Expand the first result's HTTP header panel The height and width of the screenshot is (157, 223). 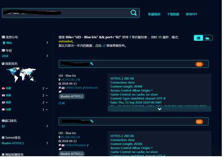point(159,109)
